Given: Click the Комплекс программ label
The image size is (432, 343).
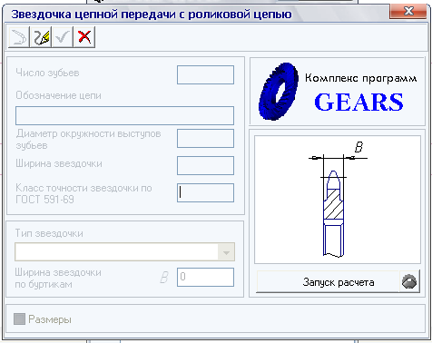Looking at the screenshot, I should (361, 78).
